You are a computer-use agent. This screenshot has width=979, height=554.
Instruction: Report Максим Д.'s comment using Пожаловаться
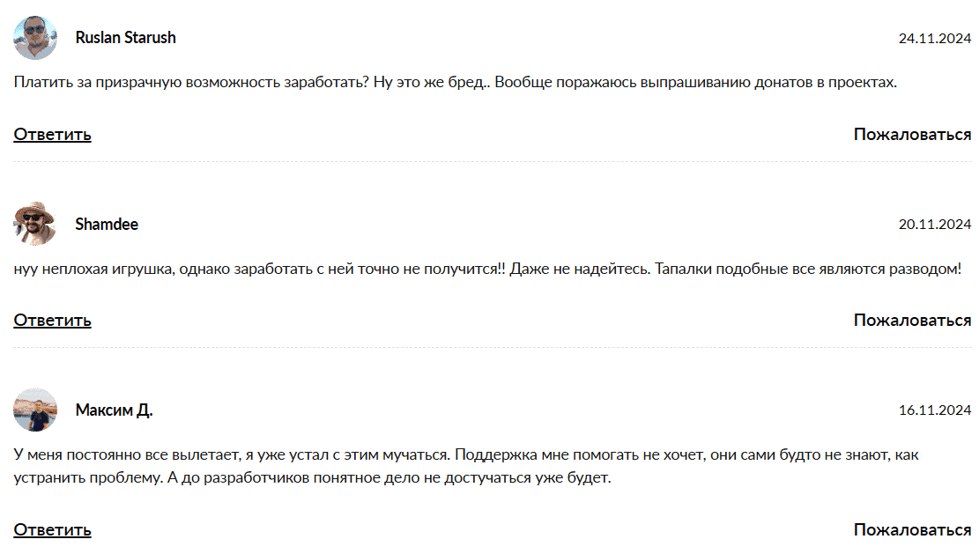(x=912, y=529)
